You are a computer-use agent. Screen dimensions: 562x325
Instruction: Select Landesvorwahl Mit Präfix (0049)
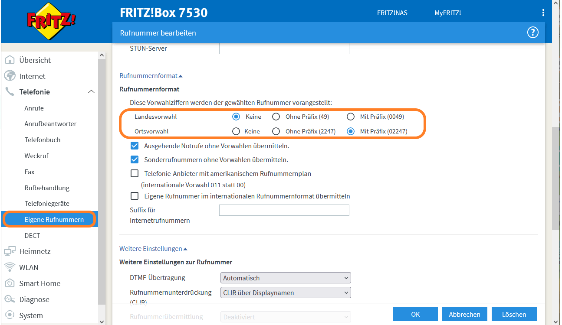351,117
